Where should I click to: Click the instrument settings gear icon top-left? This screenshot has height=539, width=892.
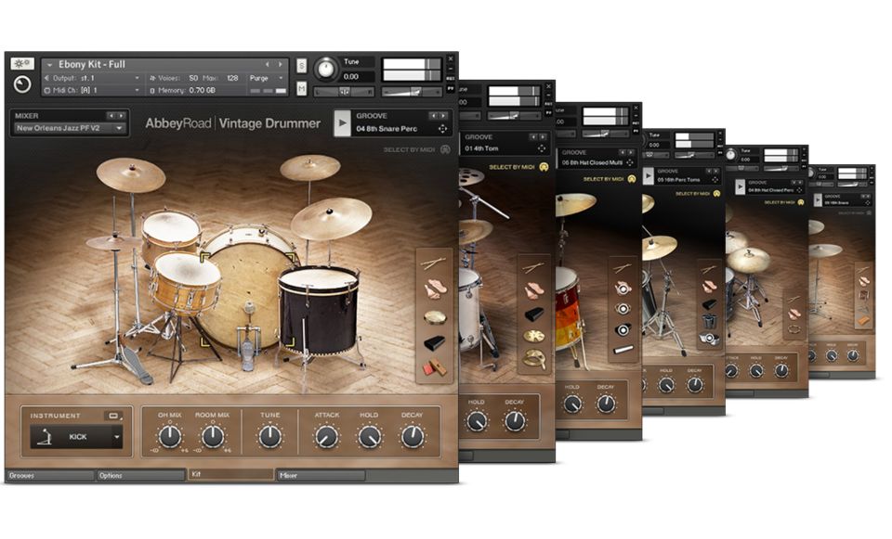tap(22, 64)
